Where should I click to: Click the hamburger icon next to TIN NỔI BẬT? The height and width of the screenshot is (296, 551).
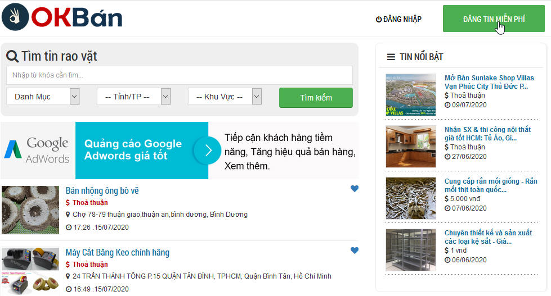[391, 57]
